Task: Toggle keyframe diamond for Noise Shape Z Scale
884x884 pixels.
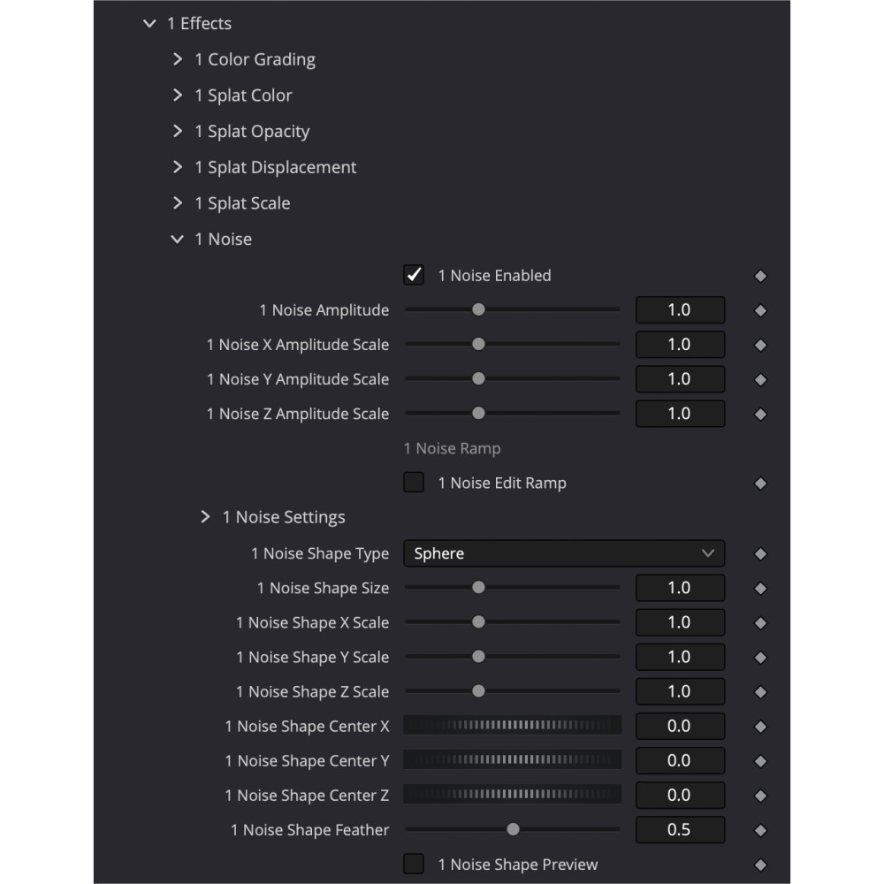Action: [760, 692]
